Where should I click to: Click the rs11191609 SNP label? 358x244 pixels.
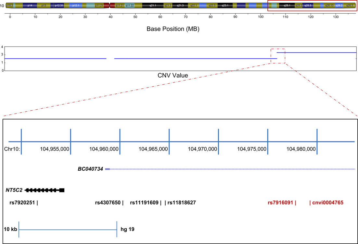pyautogui.click(x=144, y=202)
